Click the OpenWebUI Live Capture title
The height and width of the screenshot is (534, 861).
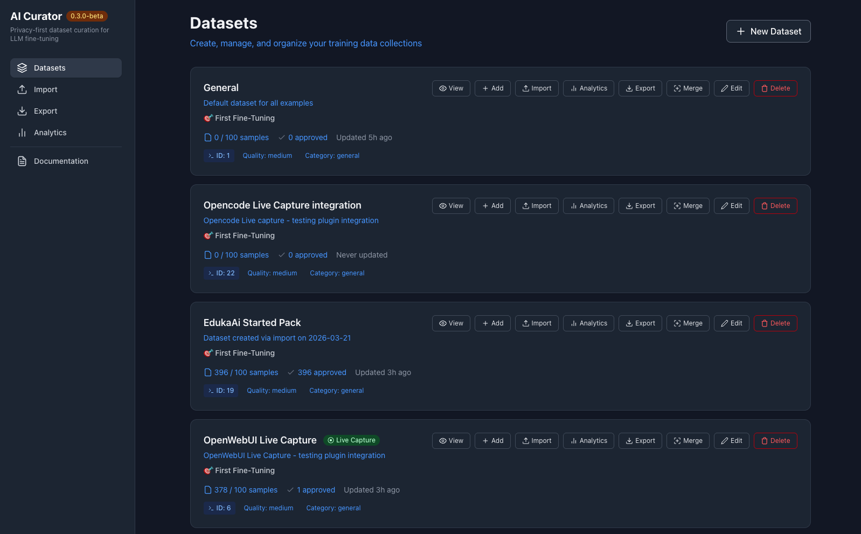[x=260, y=440]
